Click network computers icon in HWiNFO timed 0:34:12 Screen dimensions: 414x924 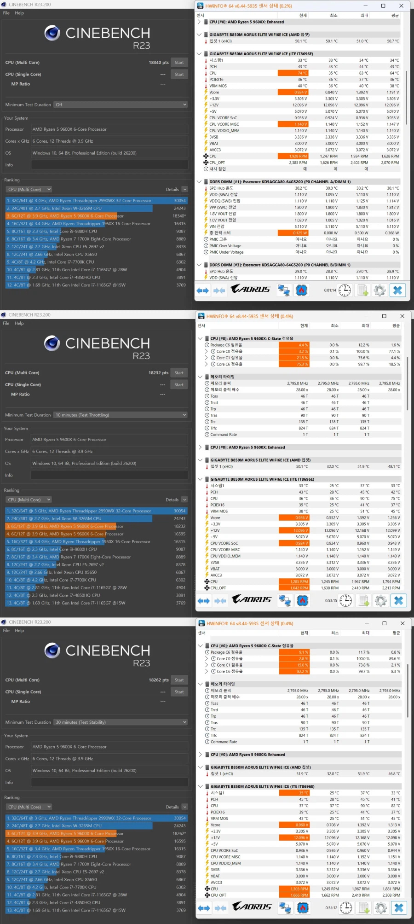click(x=285, y=907)
